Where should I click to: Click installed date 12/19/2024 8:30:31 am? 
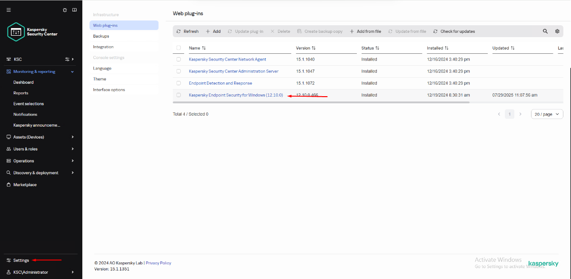[x=448, y=95]
